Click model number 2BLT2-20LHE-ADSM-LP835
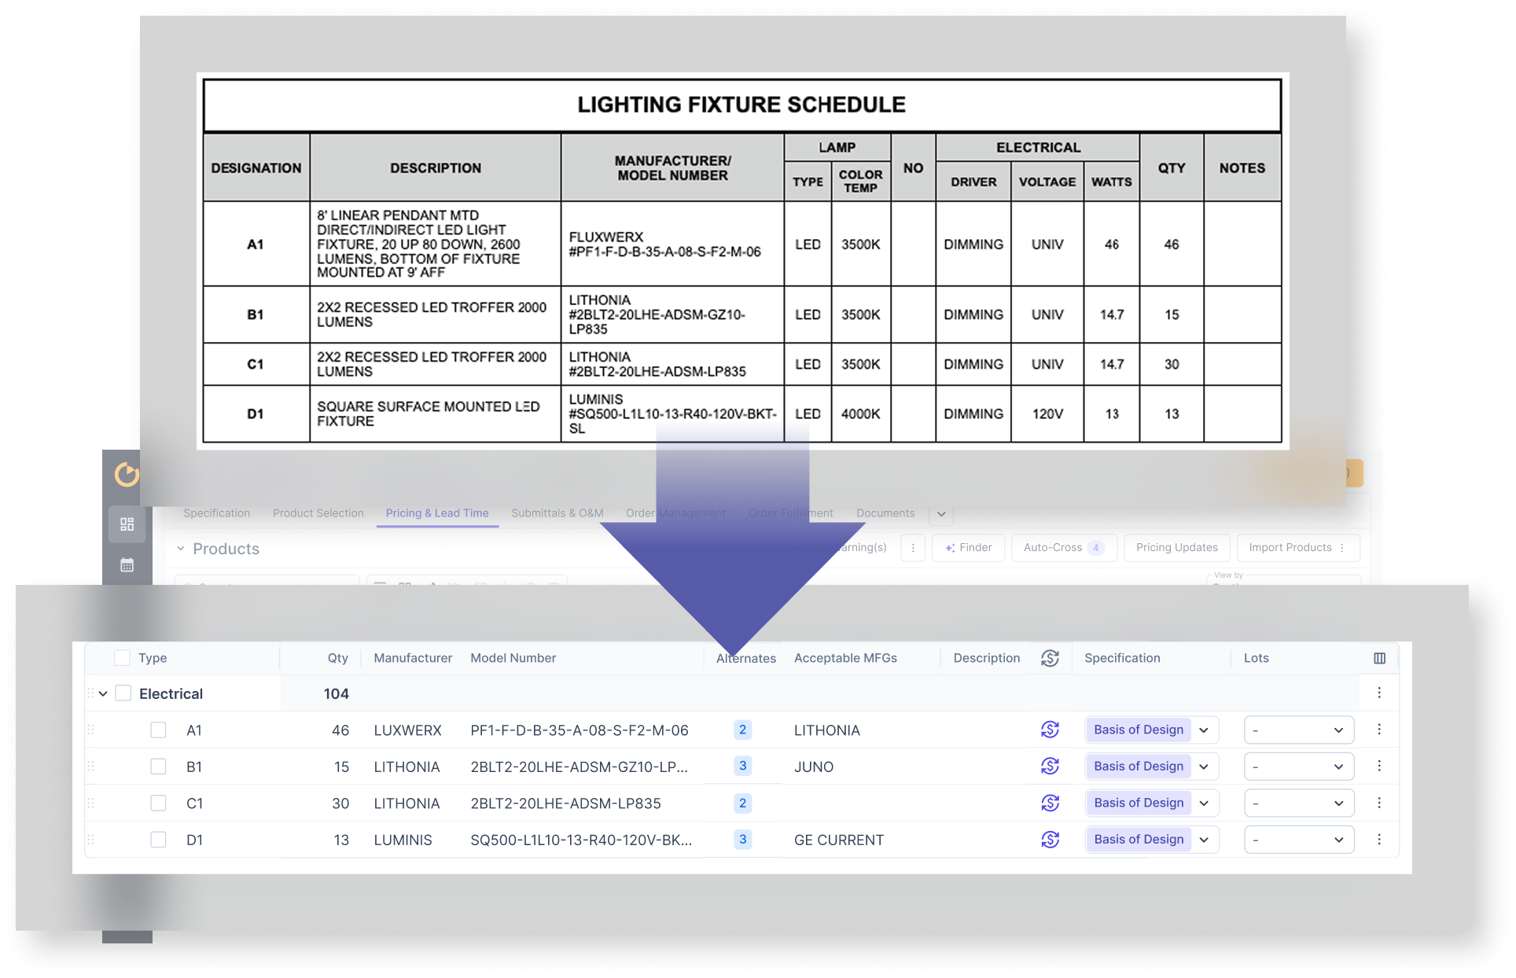Image resolution: width=1516 pixels, height=978 pixels. [565, 803]
